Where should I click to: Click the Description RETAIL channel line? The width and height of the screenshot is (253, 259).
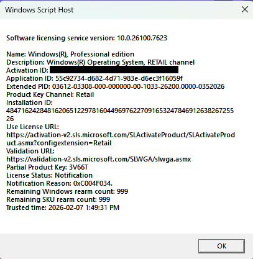pos(101,62)
